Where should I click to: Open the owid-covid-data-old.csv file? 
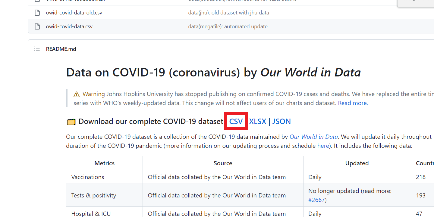(x=74, y=13)
